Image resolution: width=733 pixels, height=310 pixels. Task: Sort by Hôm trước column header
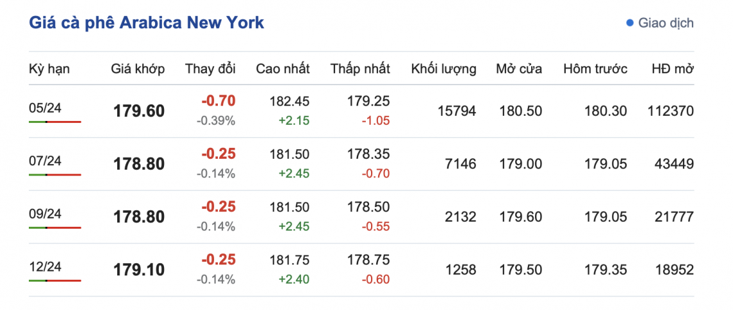point(595,69)
